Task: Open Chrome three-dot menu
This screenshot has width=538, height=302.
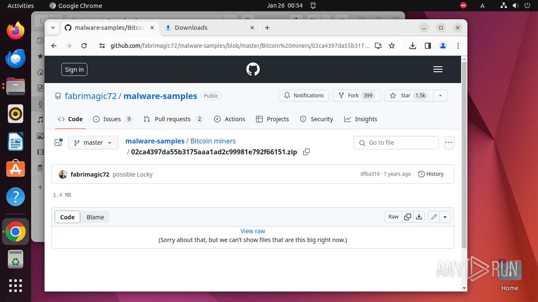Action: point(458,46)
